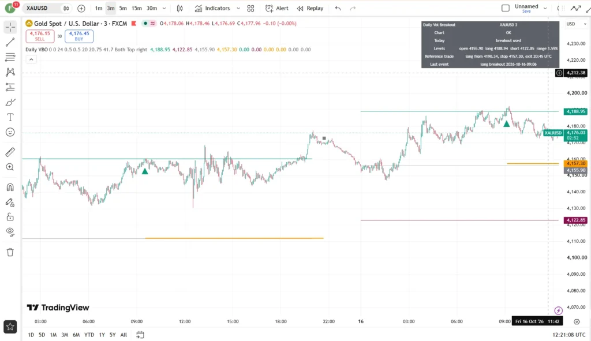Select the crosshair cursor tool
This screenshot has width=591, height=341.
[x=10, y=27]
